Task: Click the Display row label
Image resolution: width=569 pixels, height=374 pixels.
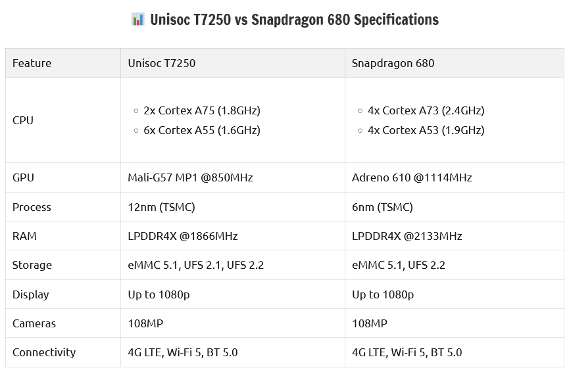Action: [x=30, y=294]
